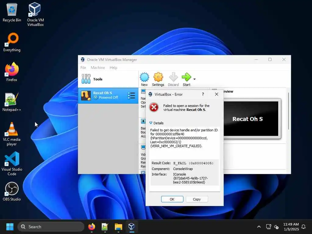Open the Recat Oh S machine list menu icon
This screenshot has width=312, height=234.
pyautogui.click(x=131, y=95)
